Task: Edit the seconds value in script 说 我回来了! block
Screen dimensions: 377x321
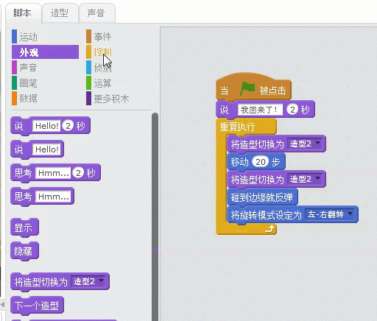Action: (292, 110)
